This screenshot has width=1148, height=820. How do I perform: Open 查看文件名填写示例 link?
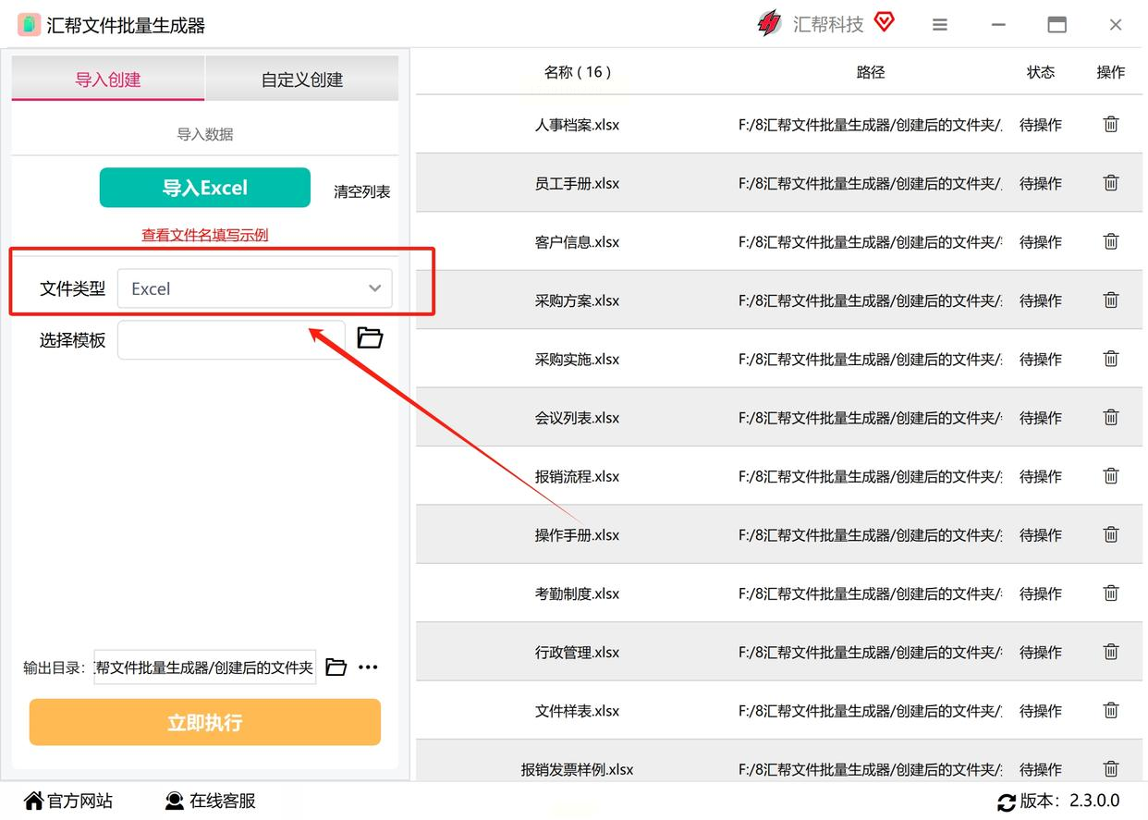click(x=205, y=235)
